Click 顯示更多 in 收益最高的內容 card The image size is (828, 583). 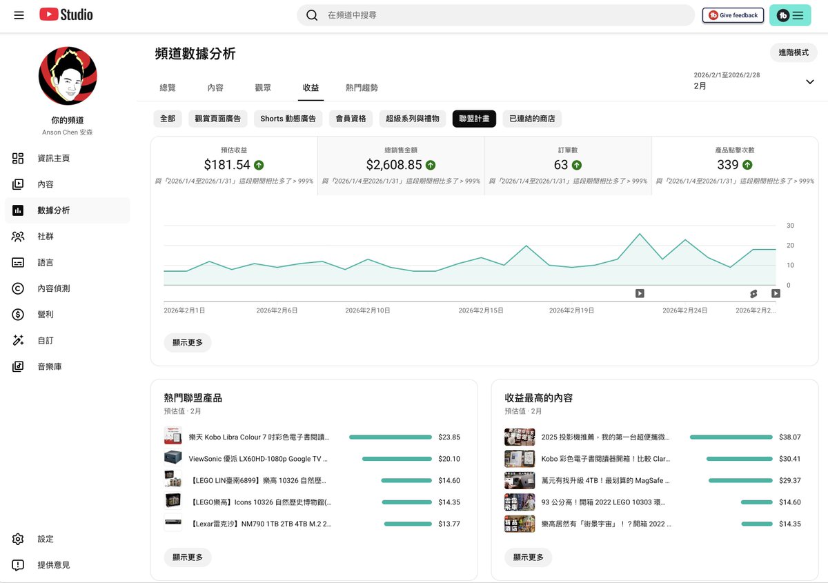(529, 557)
